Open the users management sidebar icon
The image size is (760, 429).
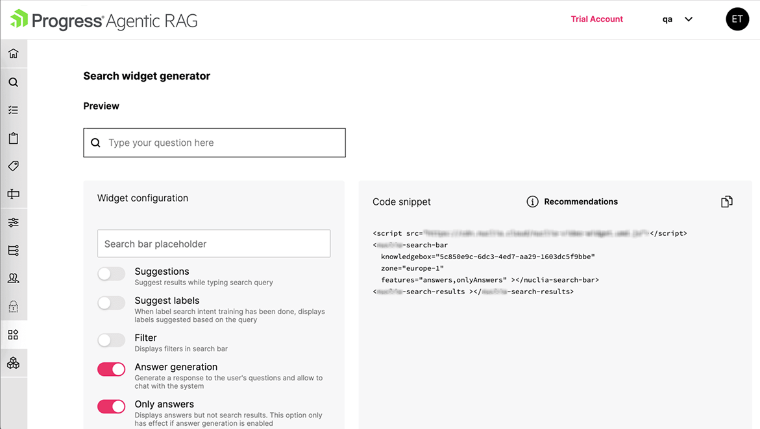[14, 277]
